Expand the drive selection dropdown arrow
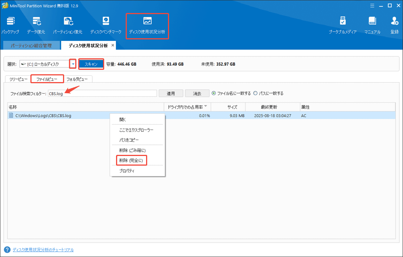The image size is (403, 257). pyautogui.click(x=73, y=64)
